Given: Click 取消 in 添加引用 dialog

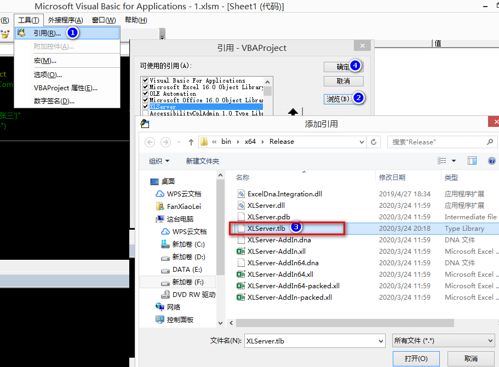Looking at the screenshot, I should pos(471,358).
